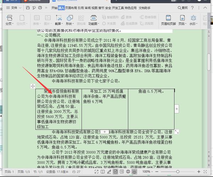213x177 pixels.
Task: Expand the 文件 dropdown arrow
Action: point(20,8)
